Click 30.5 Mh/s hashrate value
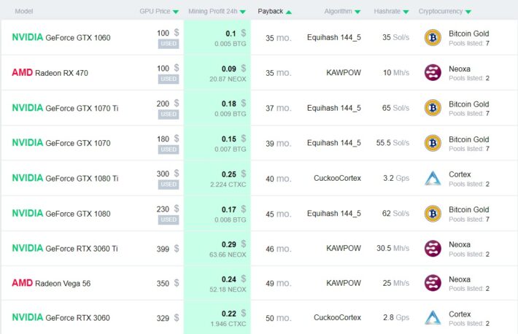 (393, 249)
